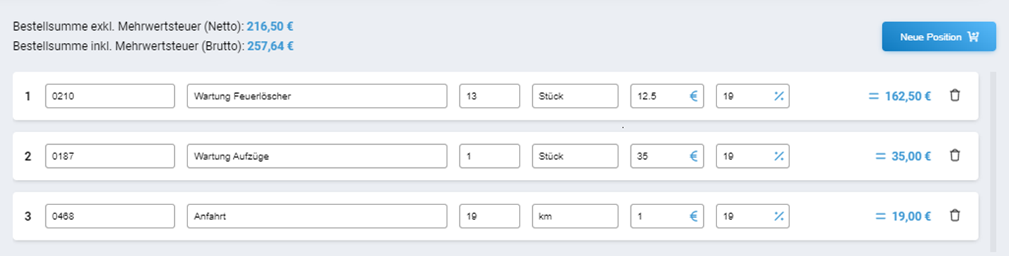Click the percent icon in row 2 tax field
This screenshot has width=1009, height=256.
pyautogui.click(x=779, y=156)
